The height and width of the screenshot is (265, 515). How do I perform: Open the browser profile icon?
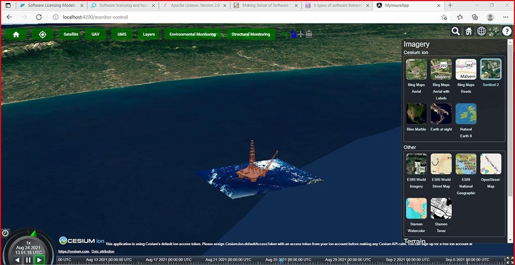[490, 17]
